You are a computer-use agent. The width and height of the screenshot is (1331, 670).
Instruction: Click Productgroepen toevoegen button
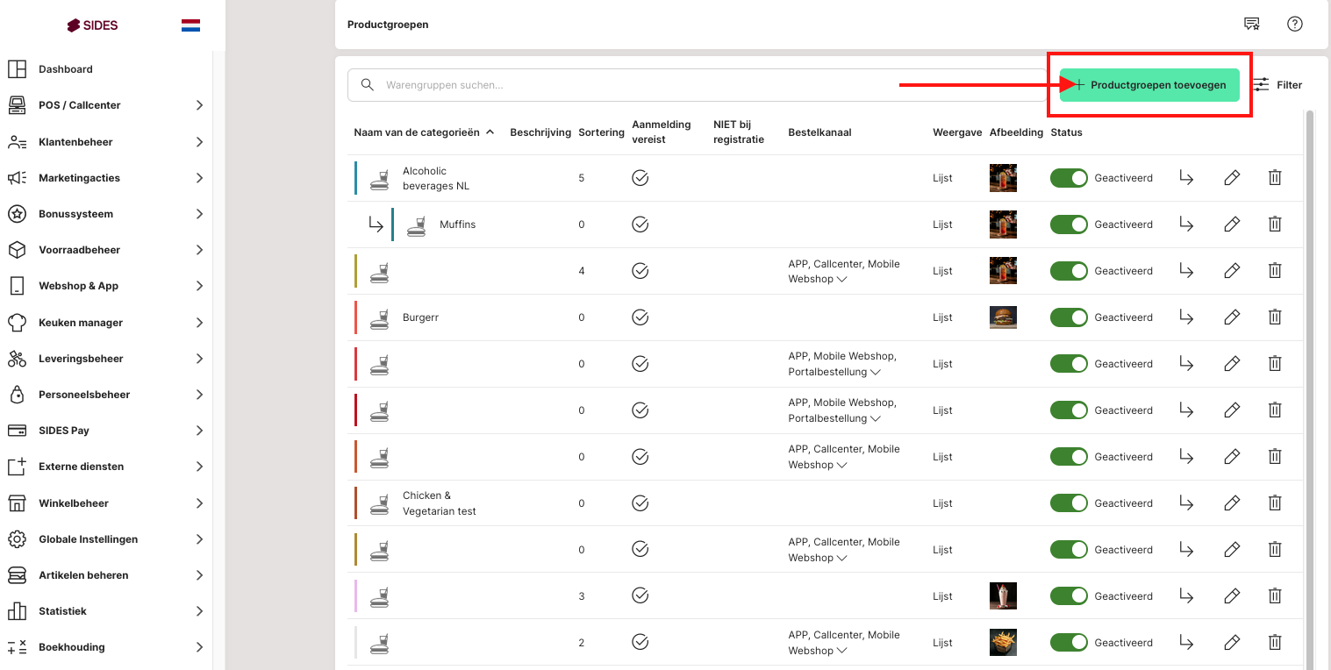(x=1149, y=85)
